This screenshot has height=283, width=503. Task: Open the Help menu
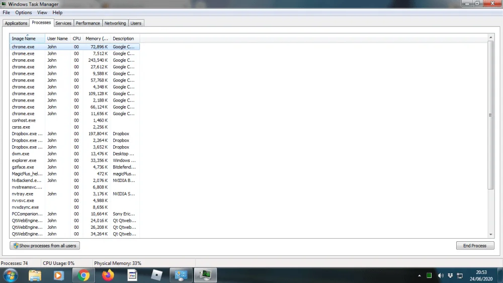pos(57,13)
